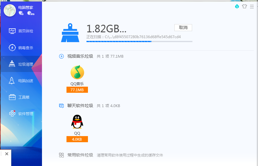
Task: Open 软件管理 in the sidebar
Action: [21, 114]
